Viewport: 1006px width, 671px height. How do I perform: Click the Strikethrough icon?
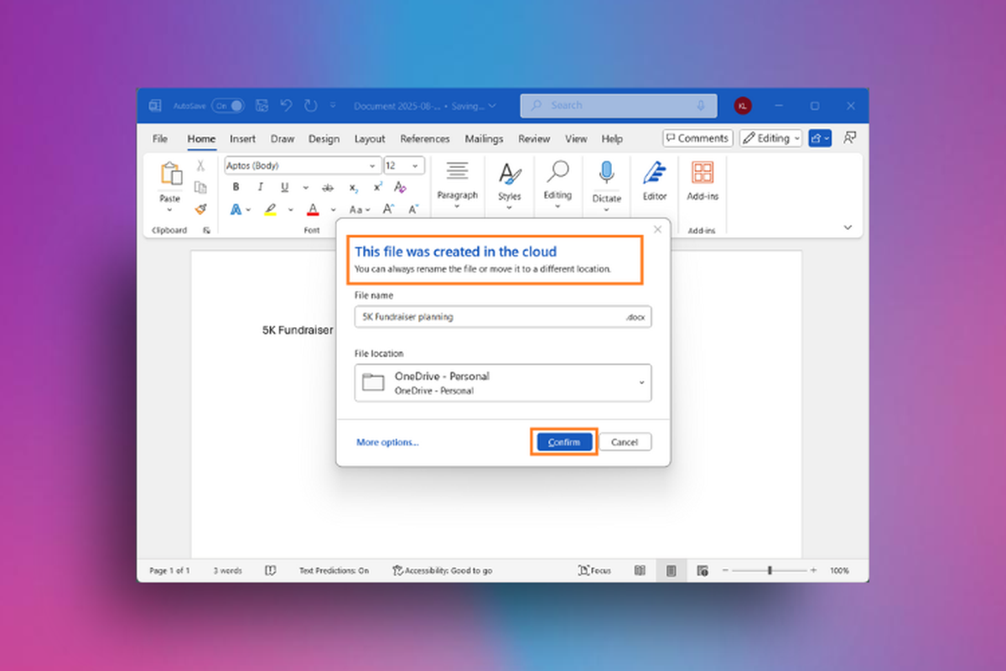(x=328, y=187)
